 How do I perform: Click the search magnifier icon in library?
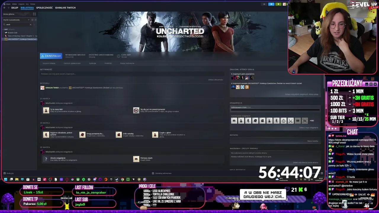[x=4, y=25]
